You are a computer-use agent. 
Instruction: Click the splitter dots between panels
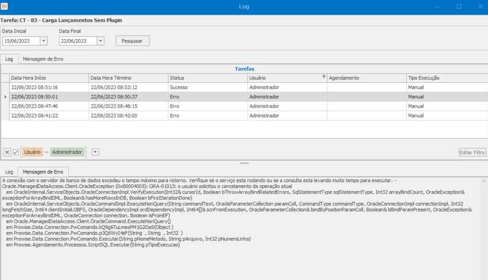[x=244, y=163]
